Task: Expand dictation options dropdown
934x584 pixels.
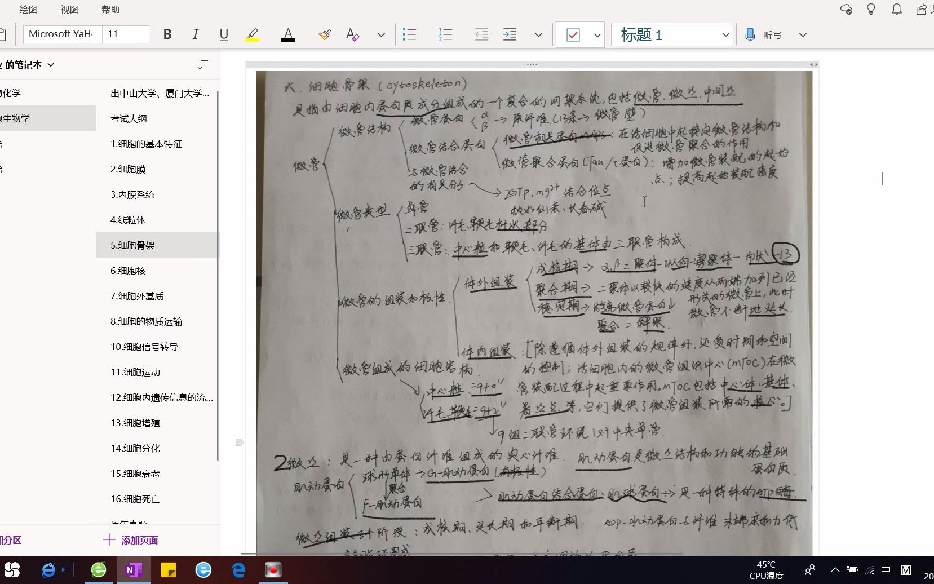Action: tap(803, 35)
